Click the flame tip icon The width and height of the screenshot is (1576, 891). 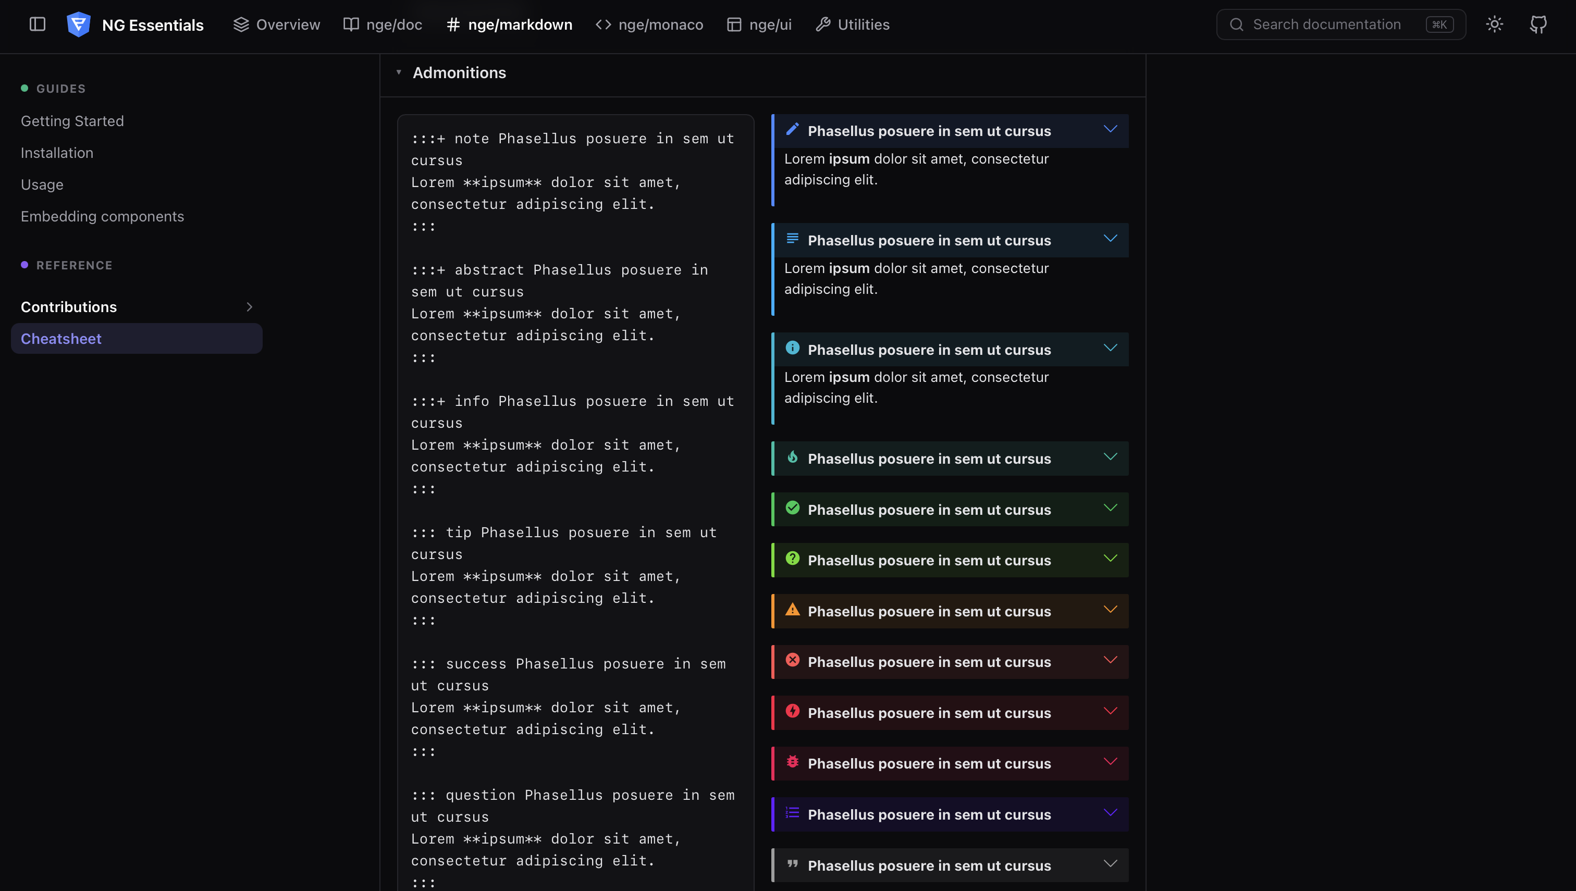click(792, 456)
